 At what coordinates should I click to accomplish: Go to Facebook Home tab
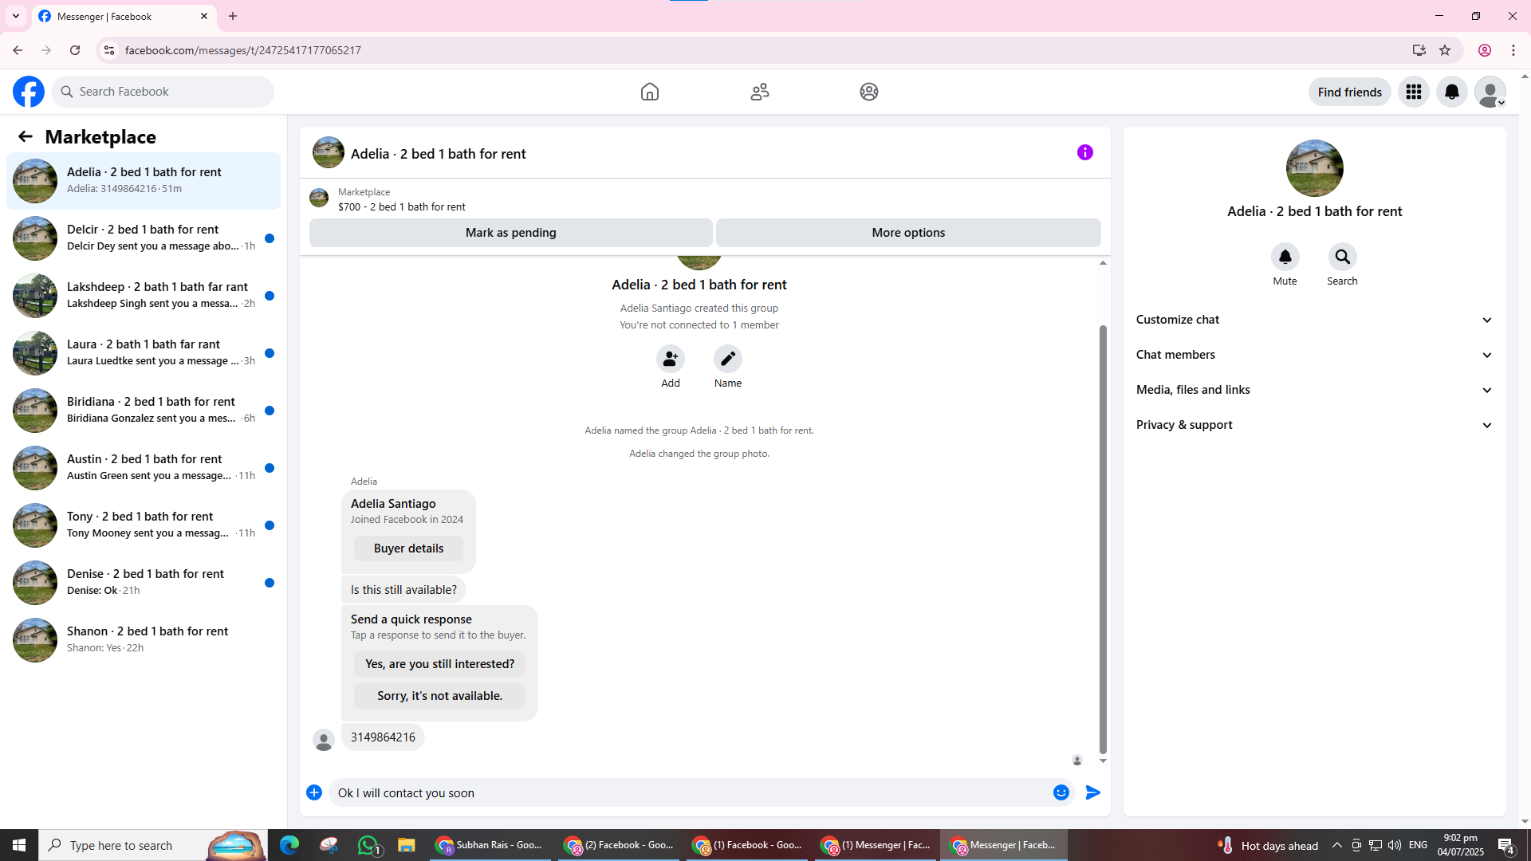[x=649, y=92]
